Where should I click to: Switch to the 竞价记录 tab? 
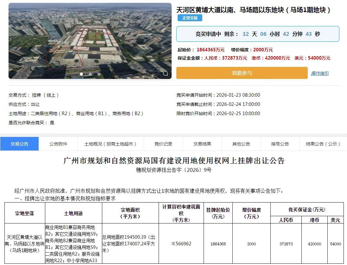click(x=163, y=144)
